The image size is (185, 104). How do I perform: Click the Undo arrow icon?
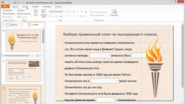click(18, 3)
